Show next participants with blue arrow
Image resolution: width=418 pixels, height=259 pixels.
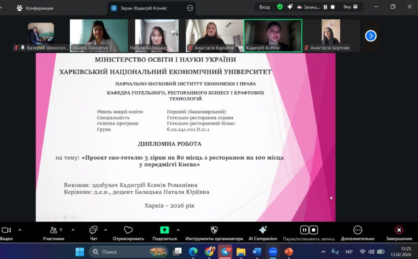370,36
